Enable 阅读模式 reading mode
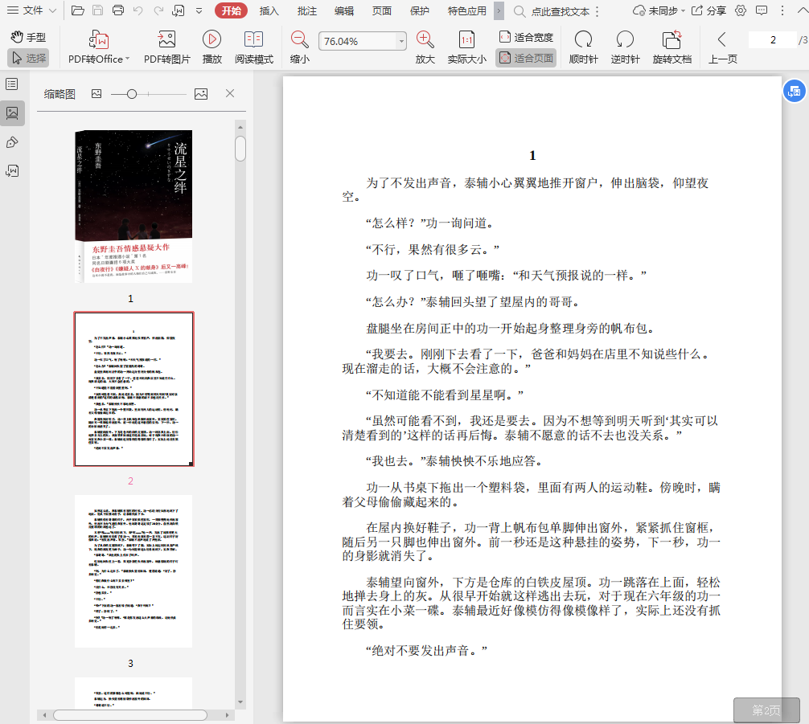This screenshot has width=809, height=724. 254,47
